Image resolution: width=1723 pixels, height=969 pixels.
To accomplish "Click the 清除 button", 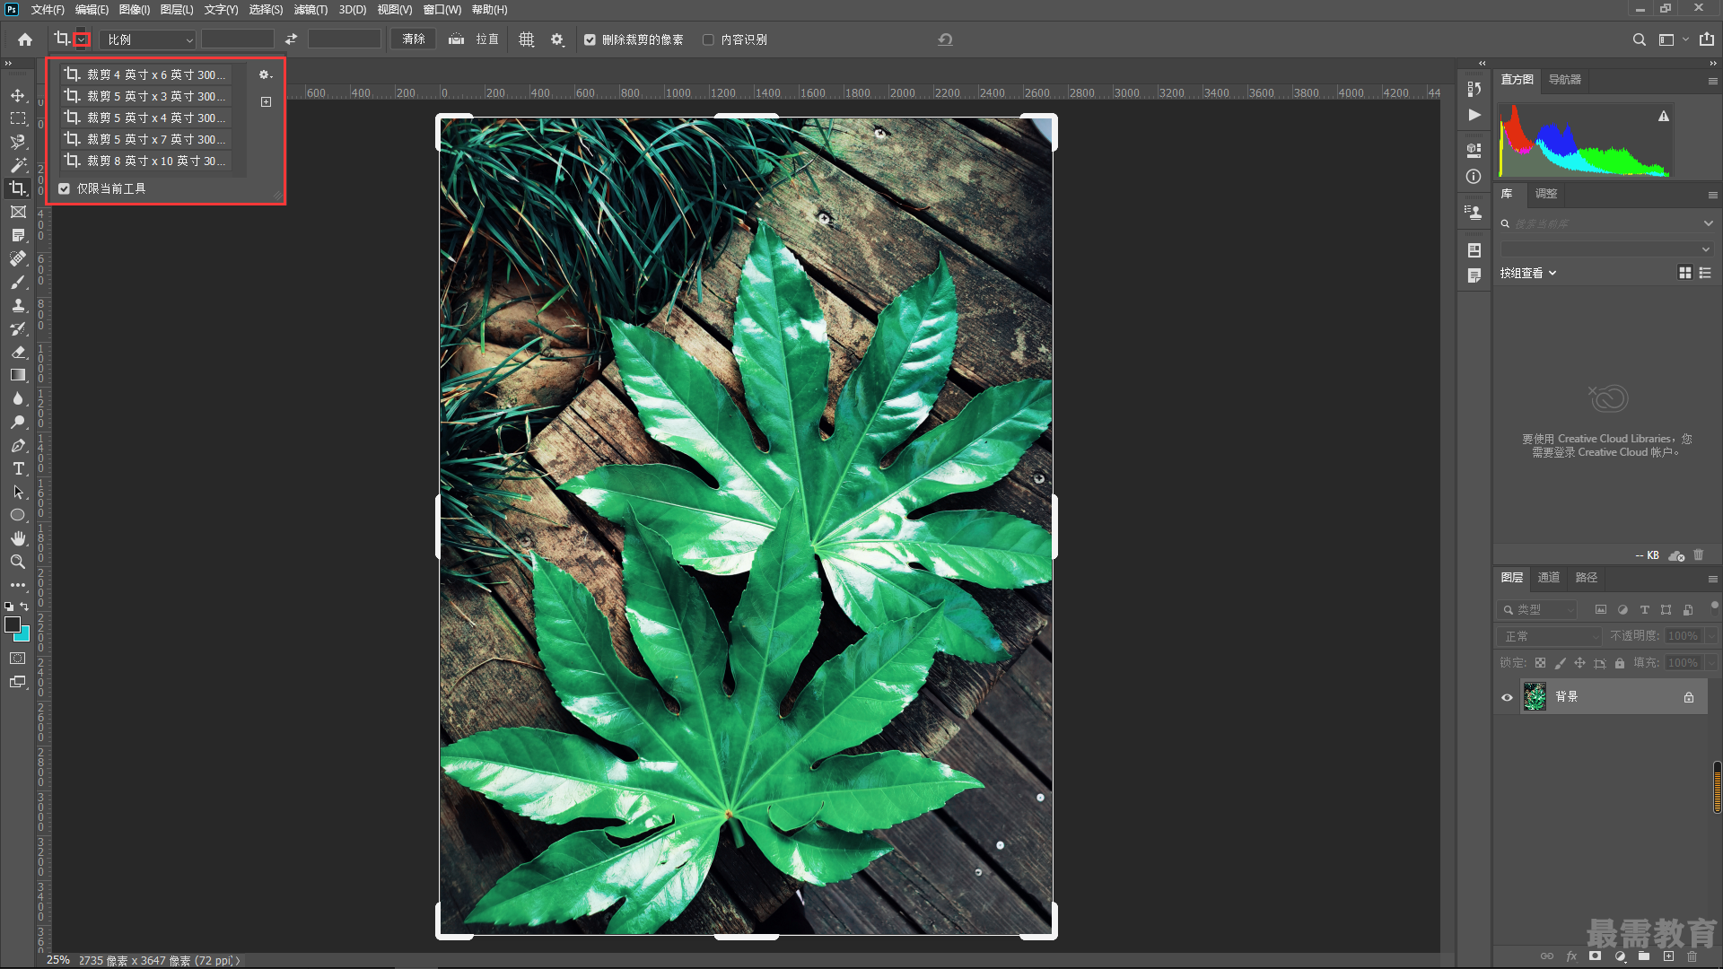I will (414, 39).
